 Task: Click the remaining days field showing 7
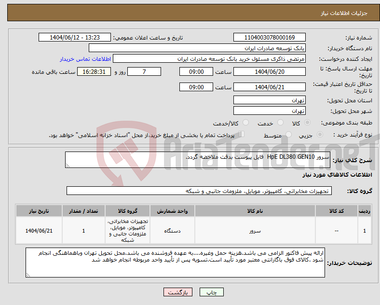pyautogui.click(x=144, y=72)
